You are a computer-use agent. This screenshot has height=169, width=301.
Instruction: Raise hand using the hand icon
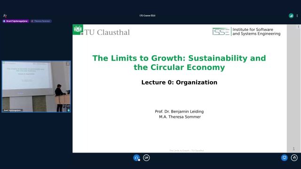(x=294, y=158)
